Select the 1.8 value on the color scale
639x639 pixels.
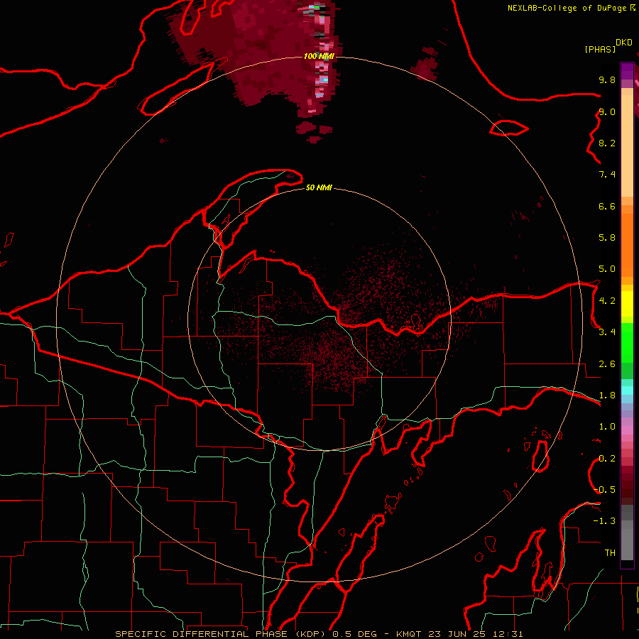click(x=607, y=395)
